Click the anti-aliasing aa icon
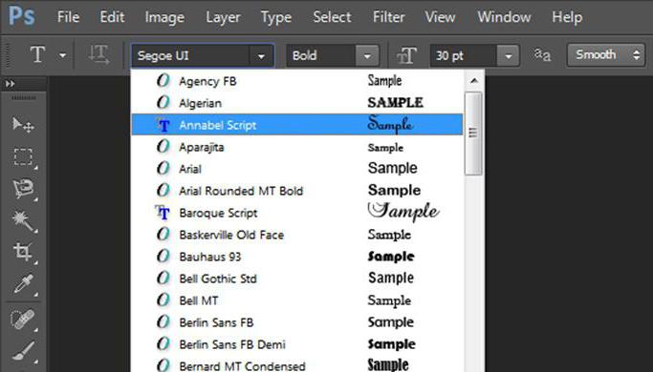This screenshot has height=372, width=653. (x=542, y=54)
